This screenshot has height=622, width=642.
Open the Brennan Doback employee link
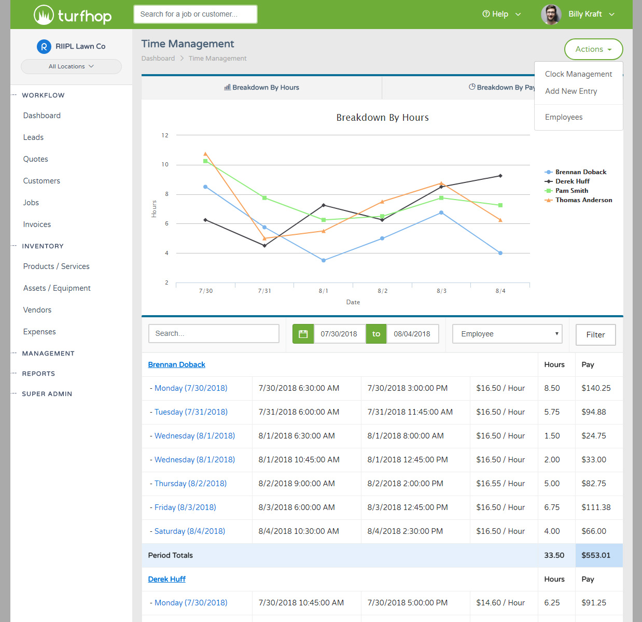tap(176, 364)
